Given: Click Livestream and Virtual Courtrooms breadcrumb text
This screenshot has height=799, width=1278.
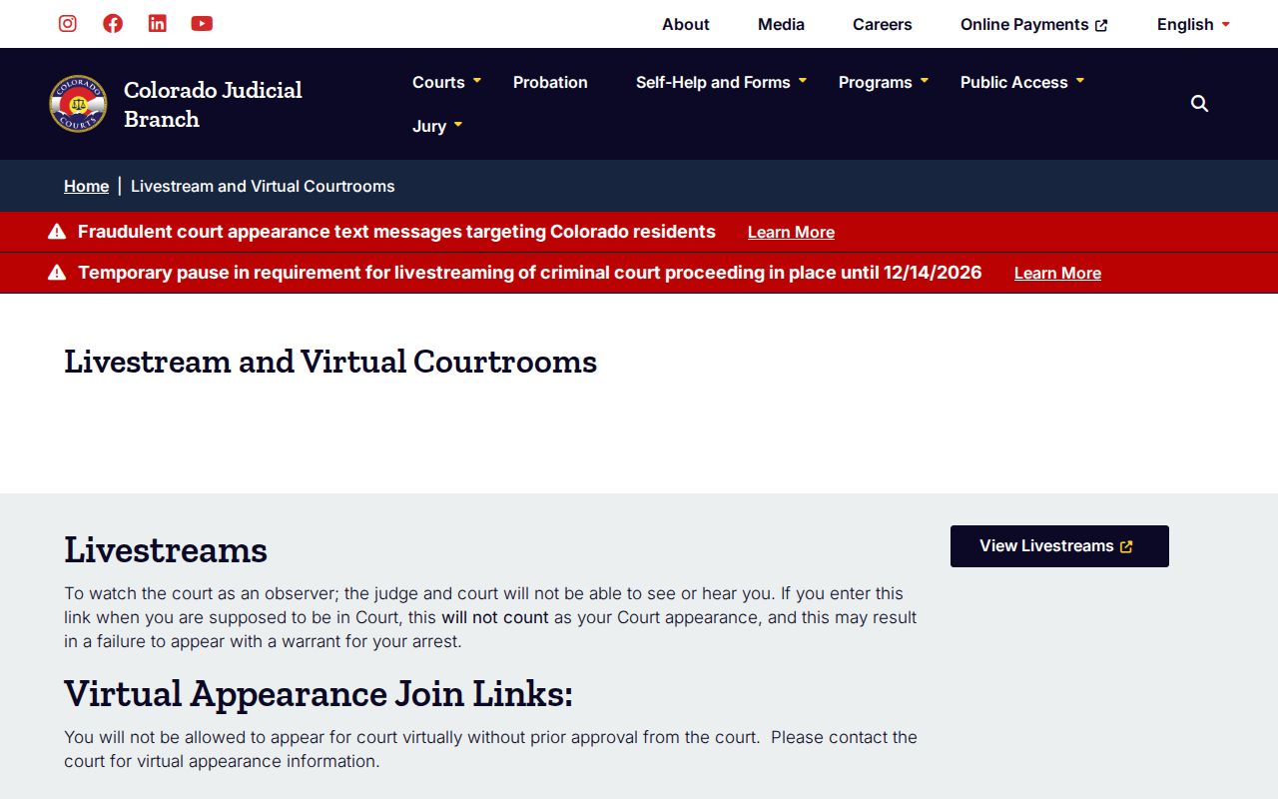Looking at the screenshot, I should pyautogui.click(x=263, y=186).
